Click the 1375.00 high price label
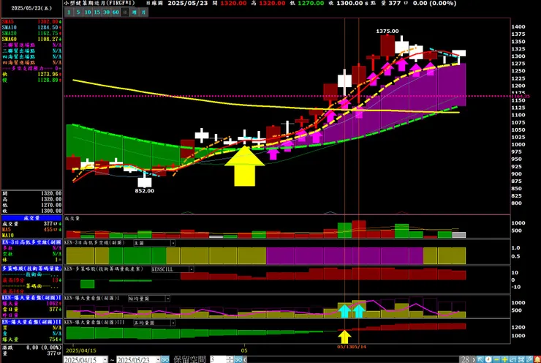541x363 pixels. tap(387, 31)
